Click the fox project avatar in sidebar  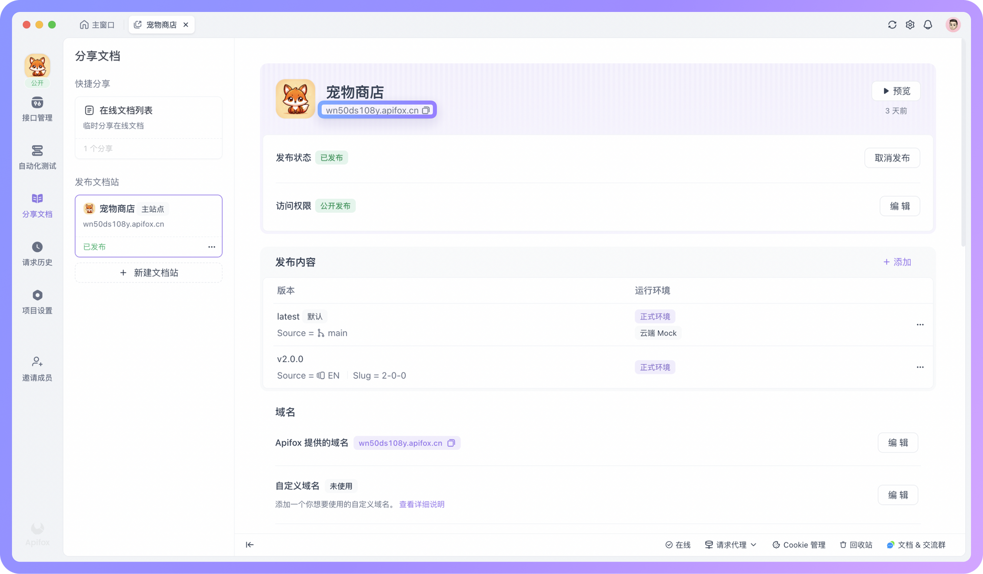(x=37, y=66)
